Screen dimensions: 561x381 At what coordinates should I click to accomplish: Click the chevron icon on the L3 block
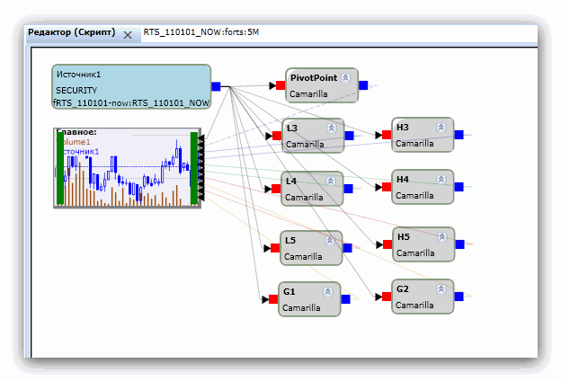pos(330,128)
